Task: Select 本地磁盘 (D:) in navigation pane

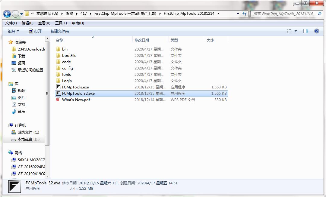Action: click(x=28, y=139)
